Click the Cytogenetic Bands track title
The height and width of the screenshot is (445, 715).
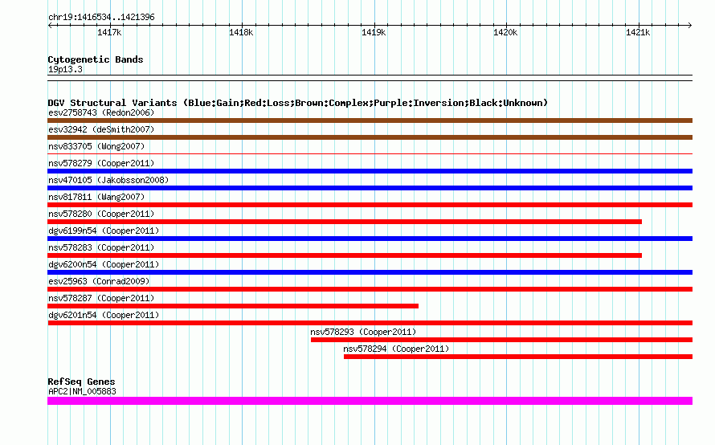tap(96, 59)
